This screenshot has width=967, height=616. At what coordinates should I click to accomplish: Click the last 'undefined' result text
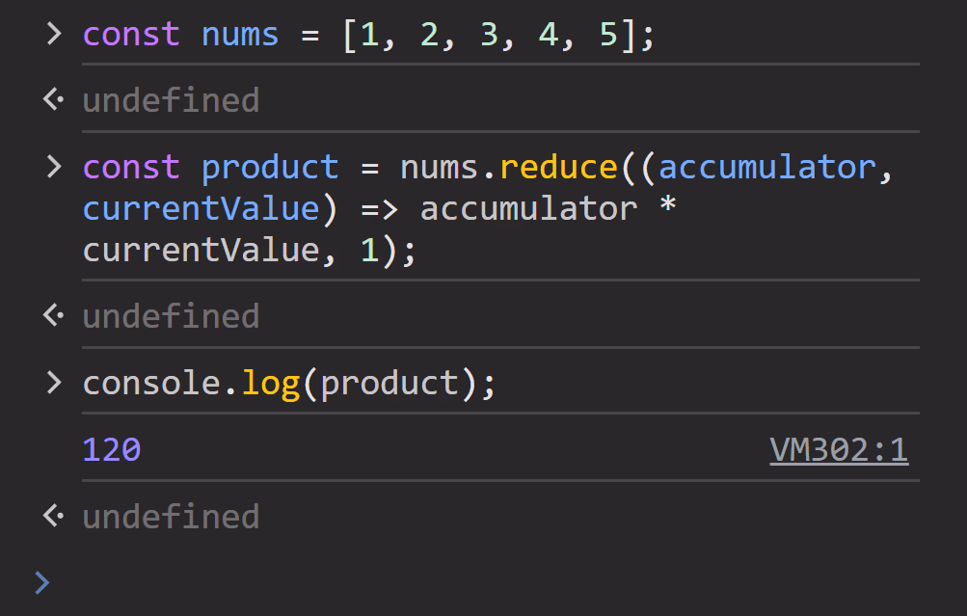171,517
